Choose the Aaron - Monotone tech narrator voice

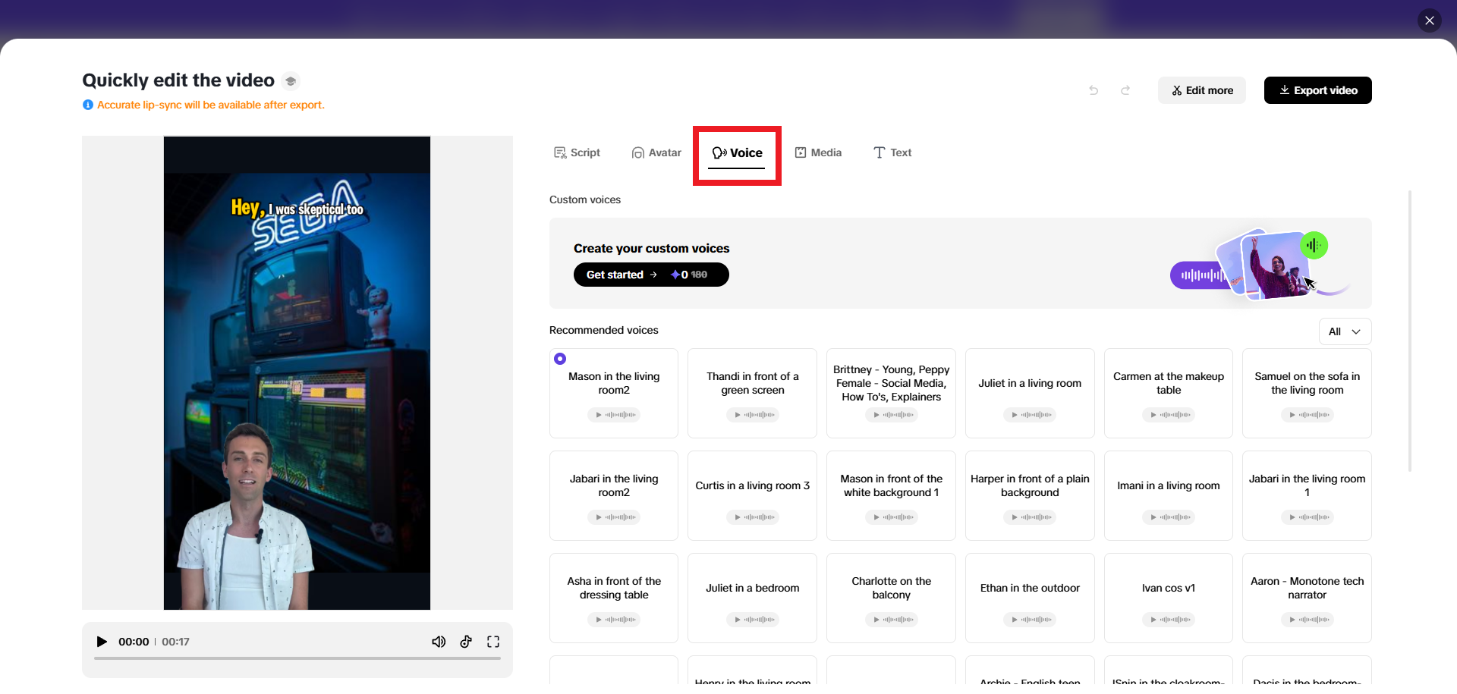tap(1308, 598)
